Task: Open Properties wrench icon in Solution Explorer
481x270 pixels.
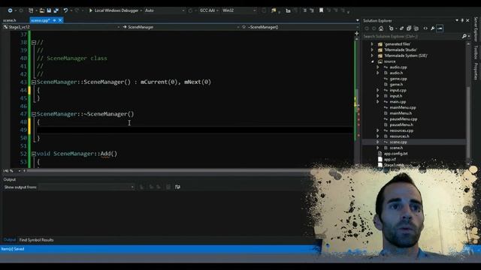Action: [x=433, y=28]
